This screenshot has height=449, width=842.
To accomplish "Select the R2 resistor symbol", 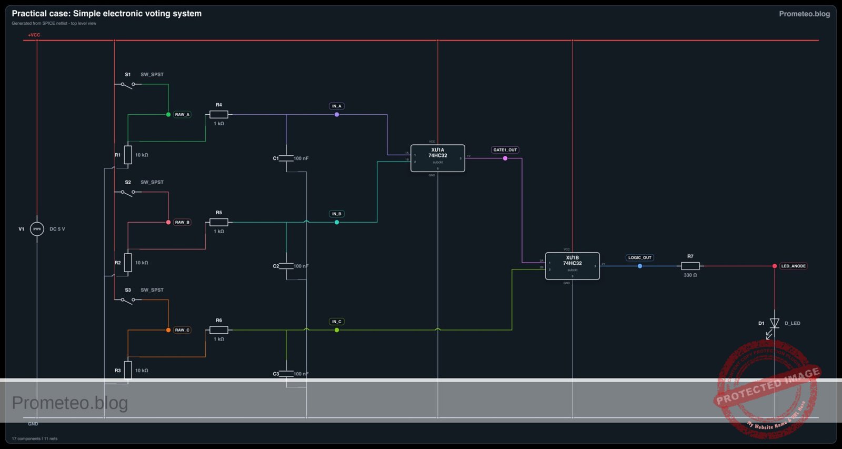I will [x=128, y=263].
